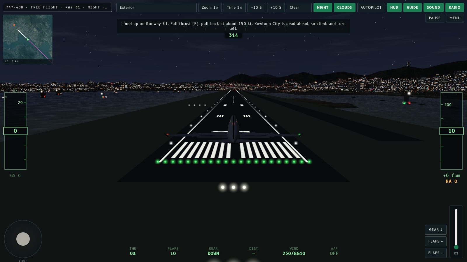
Task: Open the Exterior camera view dropdown
Action: point(156,8)
